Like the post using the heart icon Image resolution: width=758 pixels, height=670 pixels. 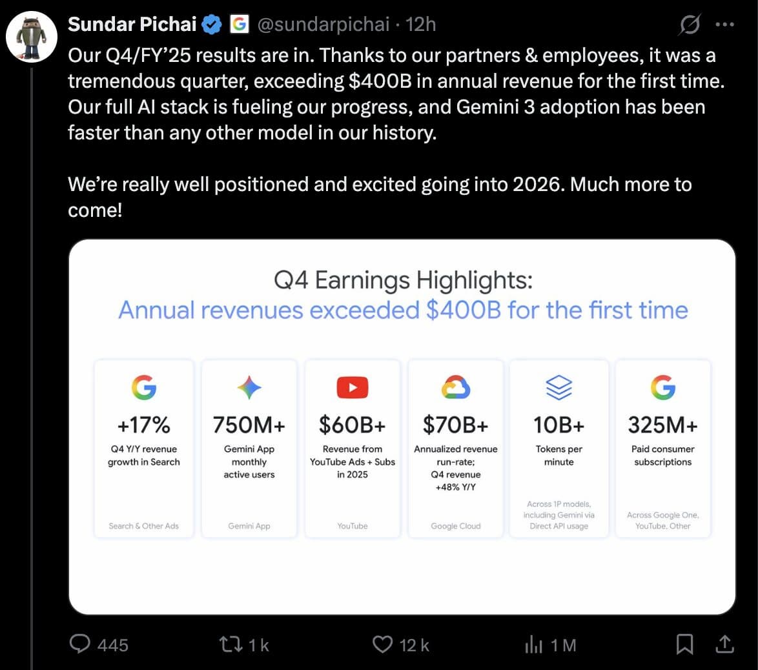coord(382,644)
